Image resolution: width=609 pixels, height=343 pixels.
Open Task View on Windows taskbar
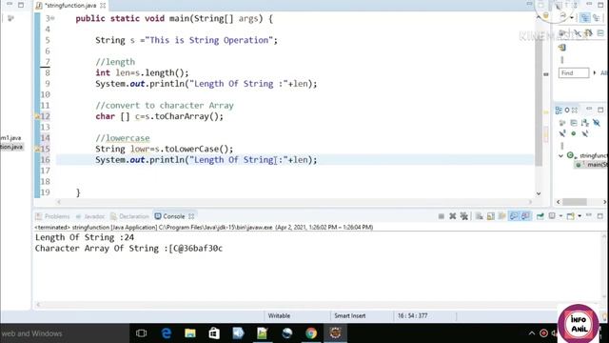(142, 333)
